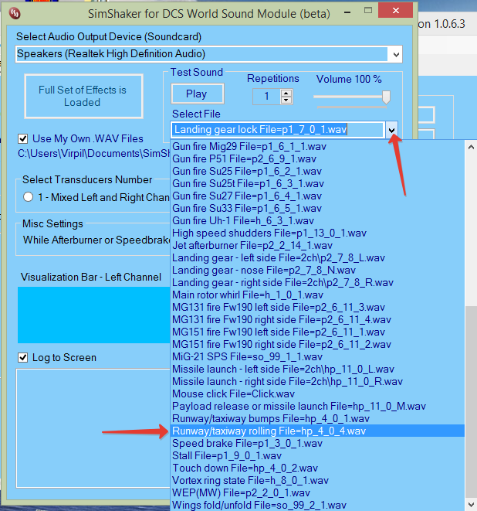The image size is (477, 511).
Task: Select Vortex ring state entry
Action: coord(317,481)
